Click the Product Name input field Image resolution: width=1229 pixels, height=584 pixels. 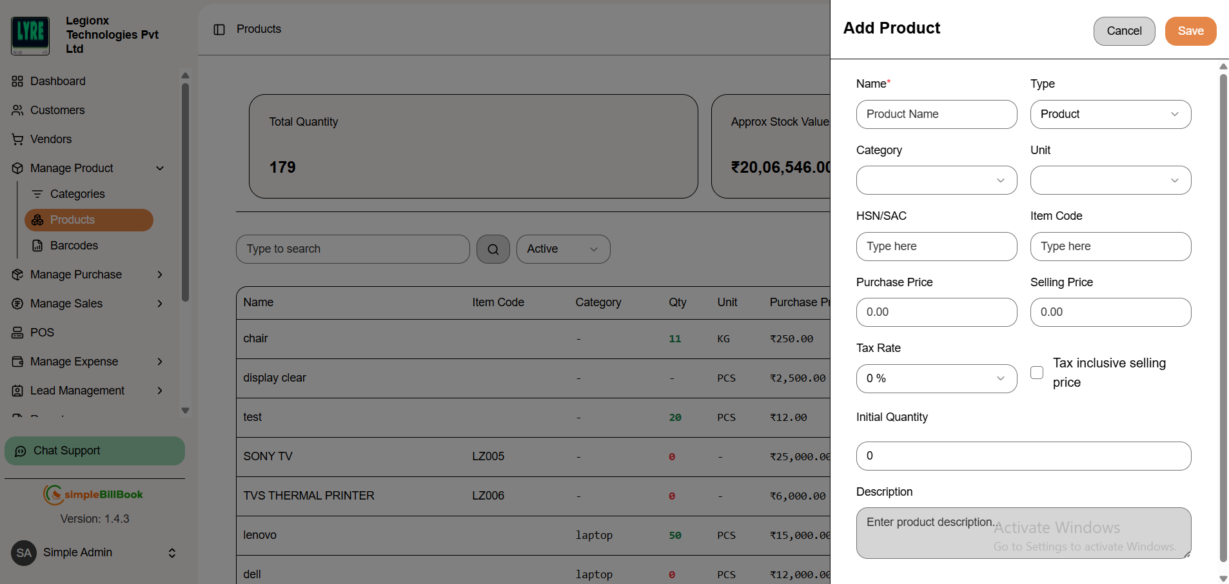tap(936, 114)
